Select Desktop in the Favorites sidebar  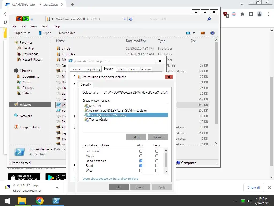pyautogui.click(x=28, y=48)
